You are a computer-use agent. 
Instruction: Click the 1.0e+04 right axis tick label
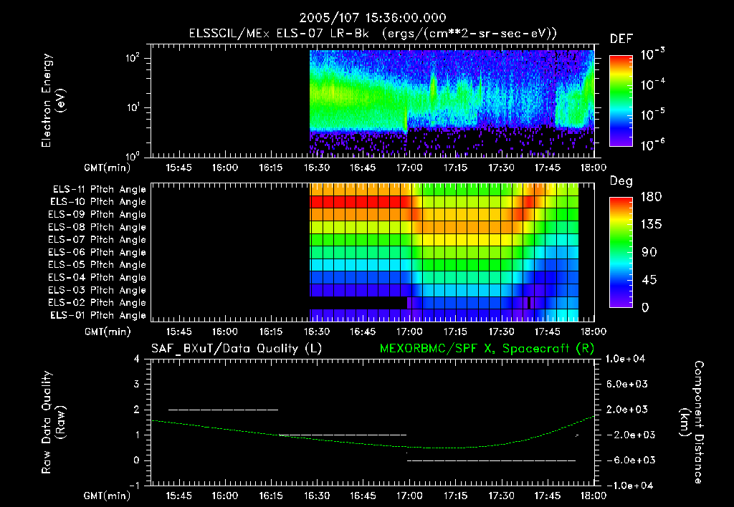click(625, 359)
